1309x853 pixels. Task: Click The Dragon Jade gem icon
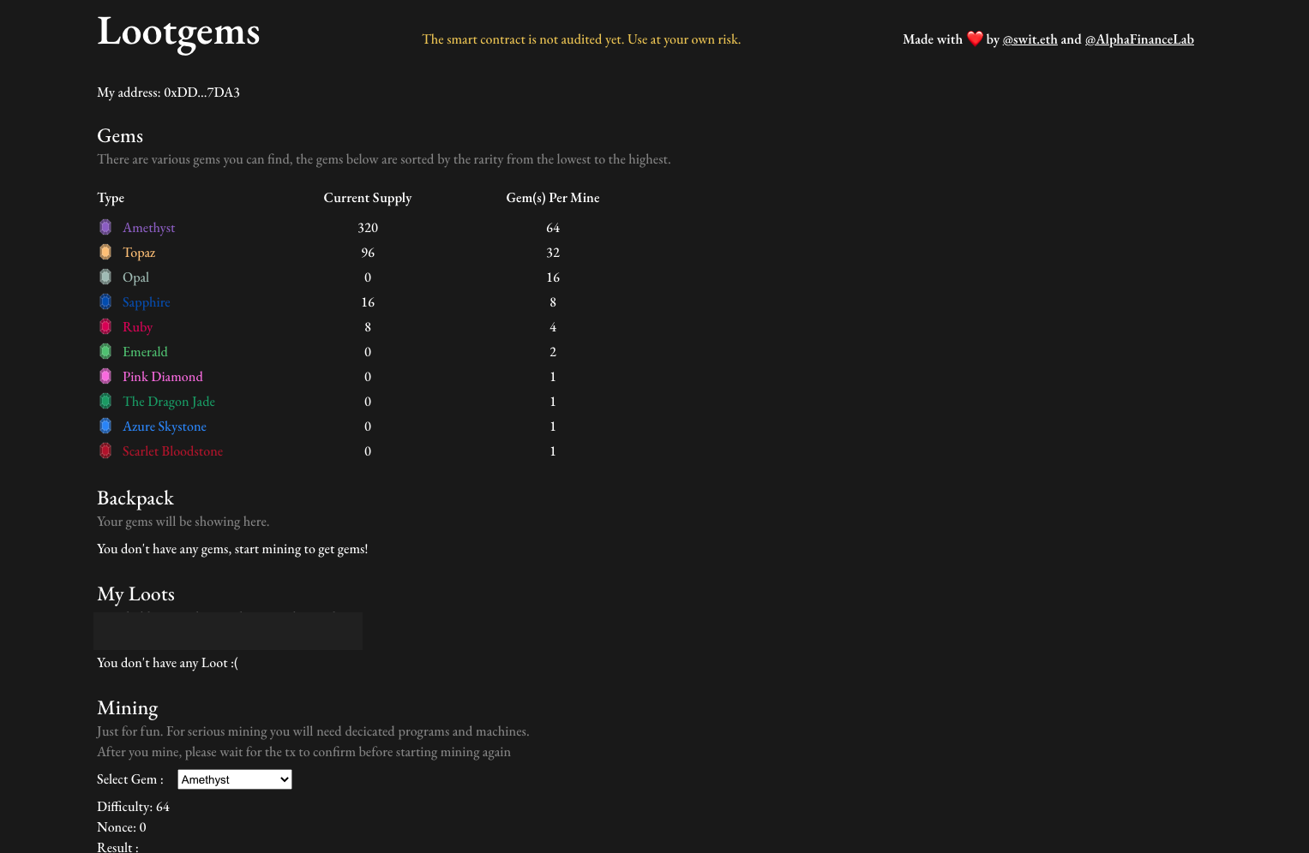(105, 401)
